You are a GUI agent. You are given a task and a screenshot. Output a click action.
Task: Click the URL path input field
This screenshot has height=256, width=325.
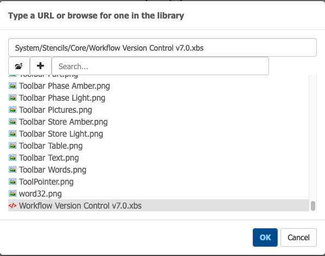pos(162,47)
